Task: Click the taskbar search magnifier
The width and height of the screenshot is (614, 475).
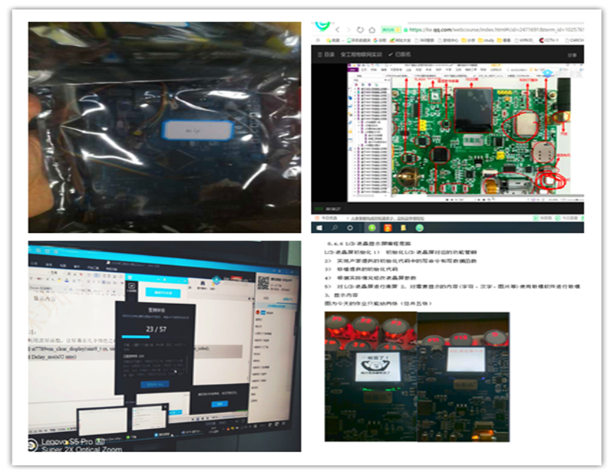Action: tap(335, 228)
